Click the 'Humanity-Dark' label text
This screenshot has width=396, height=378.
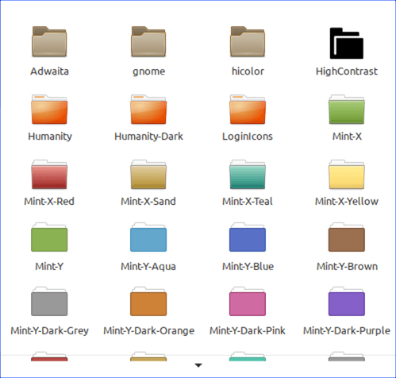(148, 137)
